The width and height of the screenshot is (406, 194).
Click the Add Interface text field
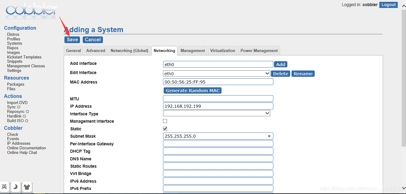click(218, 65)
